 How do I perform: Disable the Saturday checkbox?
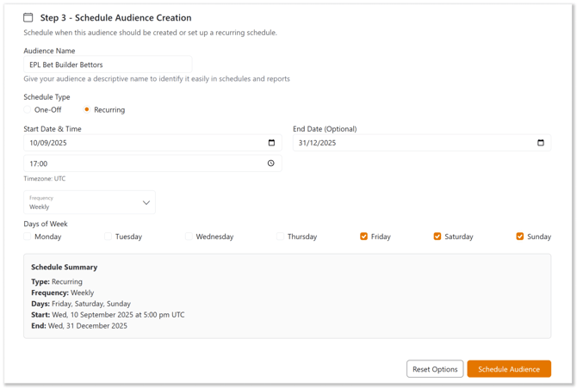[437, 237]
